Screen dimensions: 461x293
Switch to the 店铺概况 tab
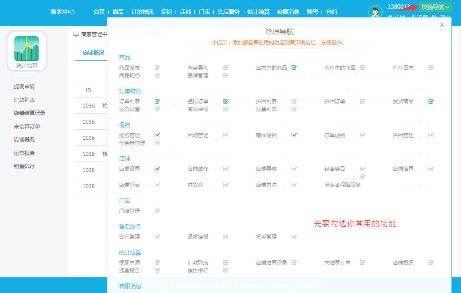click(93, 53)
